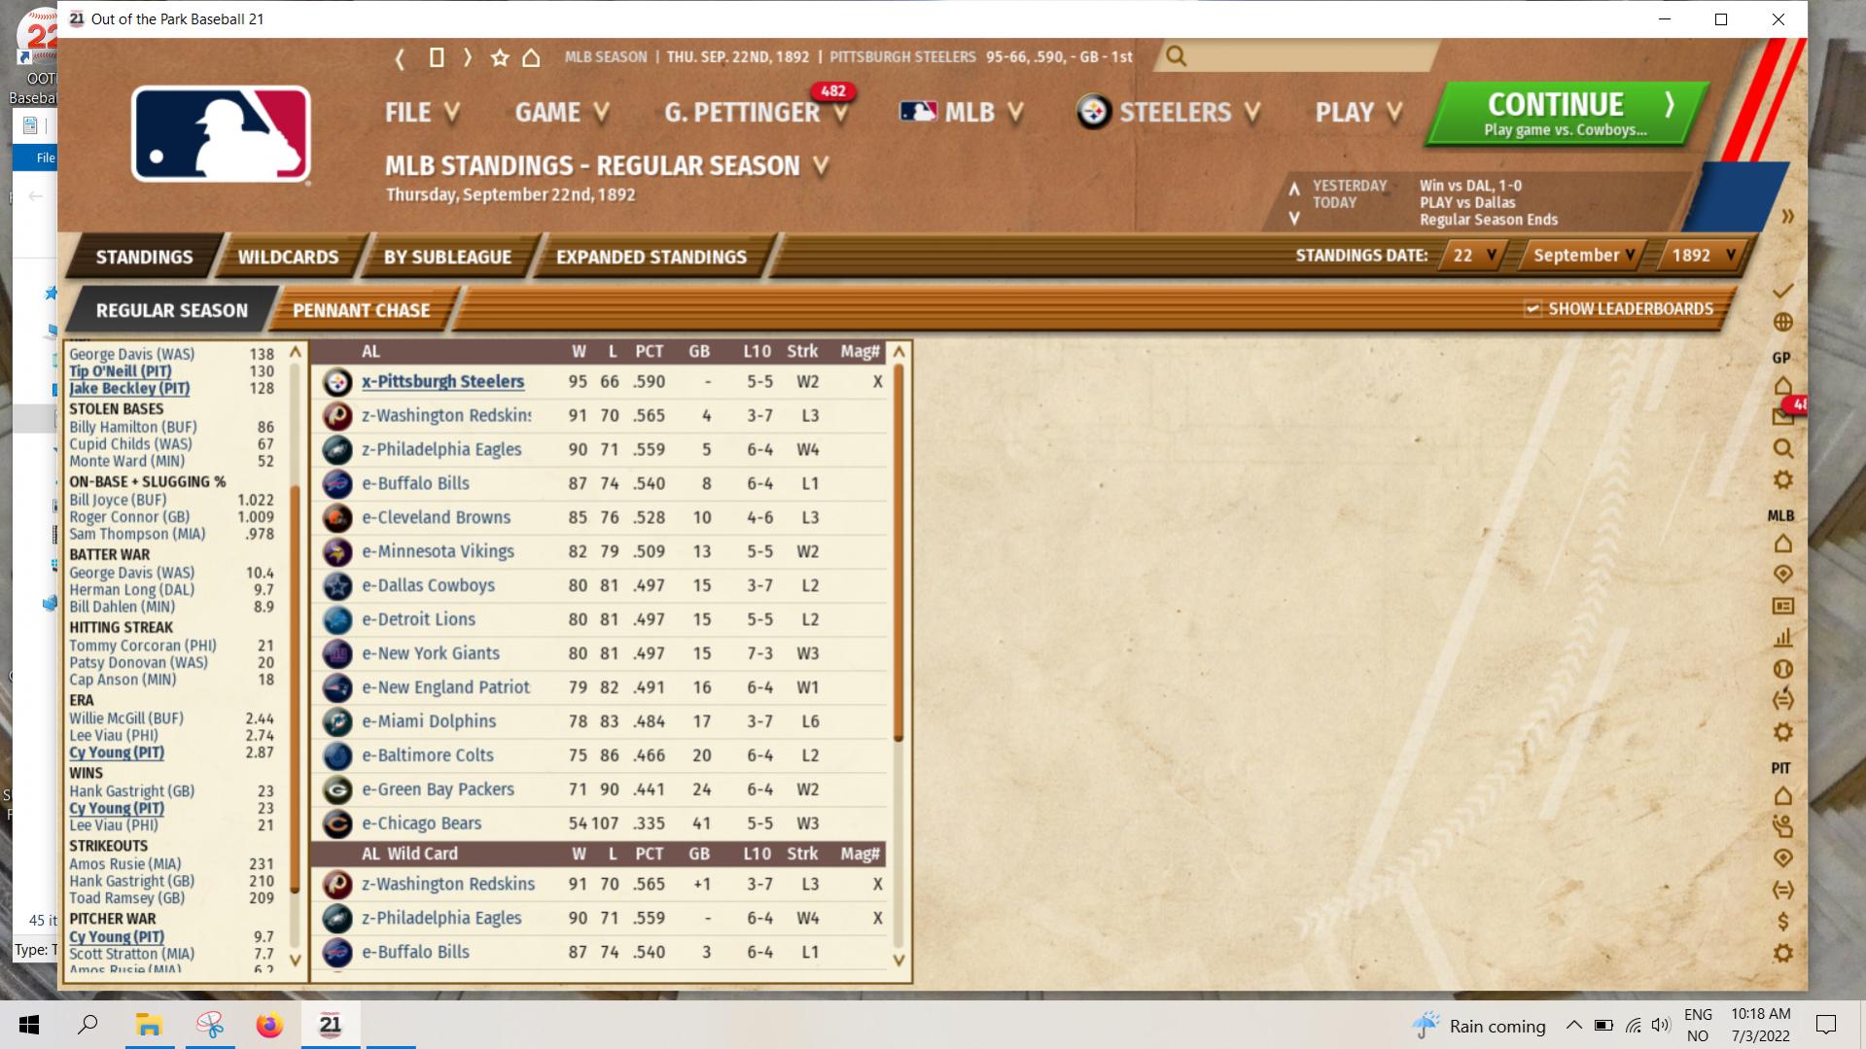The height and width of the screenshot is (1049, 1866).
Task: Click the checkmark icon in the right sidebar
Action: tap(1782, 291)
